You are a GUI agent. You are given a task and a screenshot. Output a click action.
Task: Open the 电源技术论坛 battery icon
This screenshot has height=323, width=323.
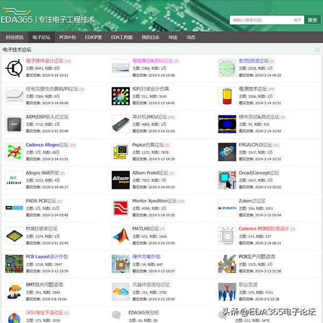(227, 96)
